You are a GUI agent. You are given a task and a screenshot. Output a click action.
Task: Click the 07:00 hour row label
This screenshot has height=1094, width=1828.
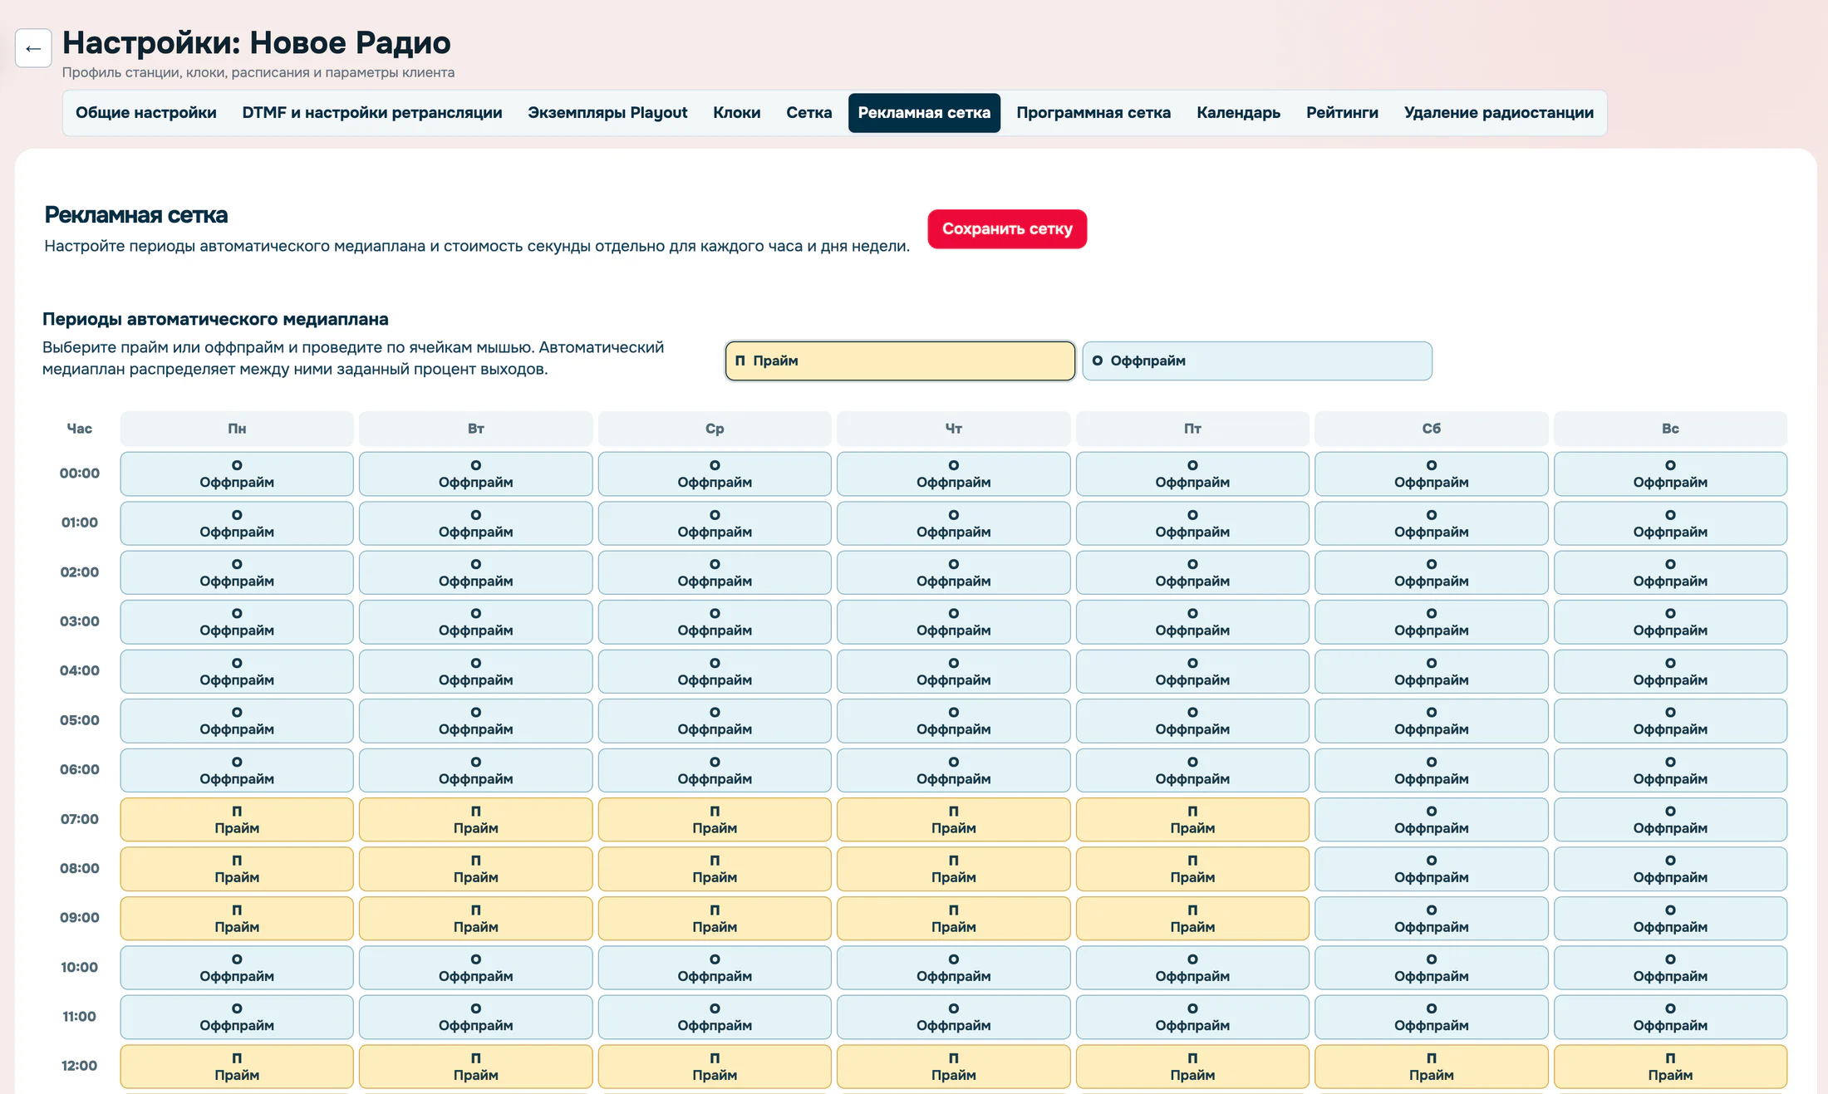click(x=80, y=819)
